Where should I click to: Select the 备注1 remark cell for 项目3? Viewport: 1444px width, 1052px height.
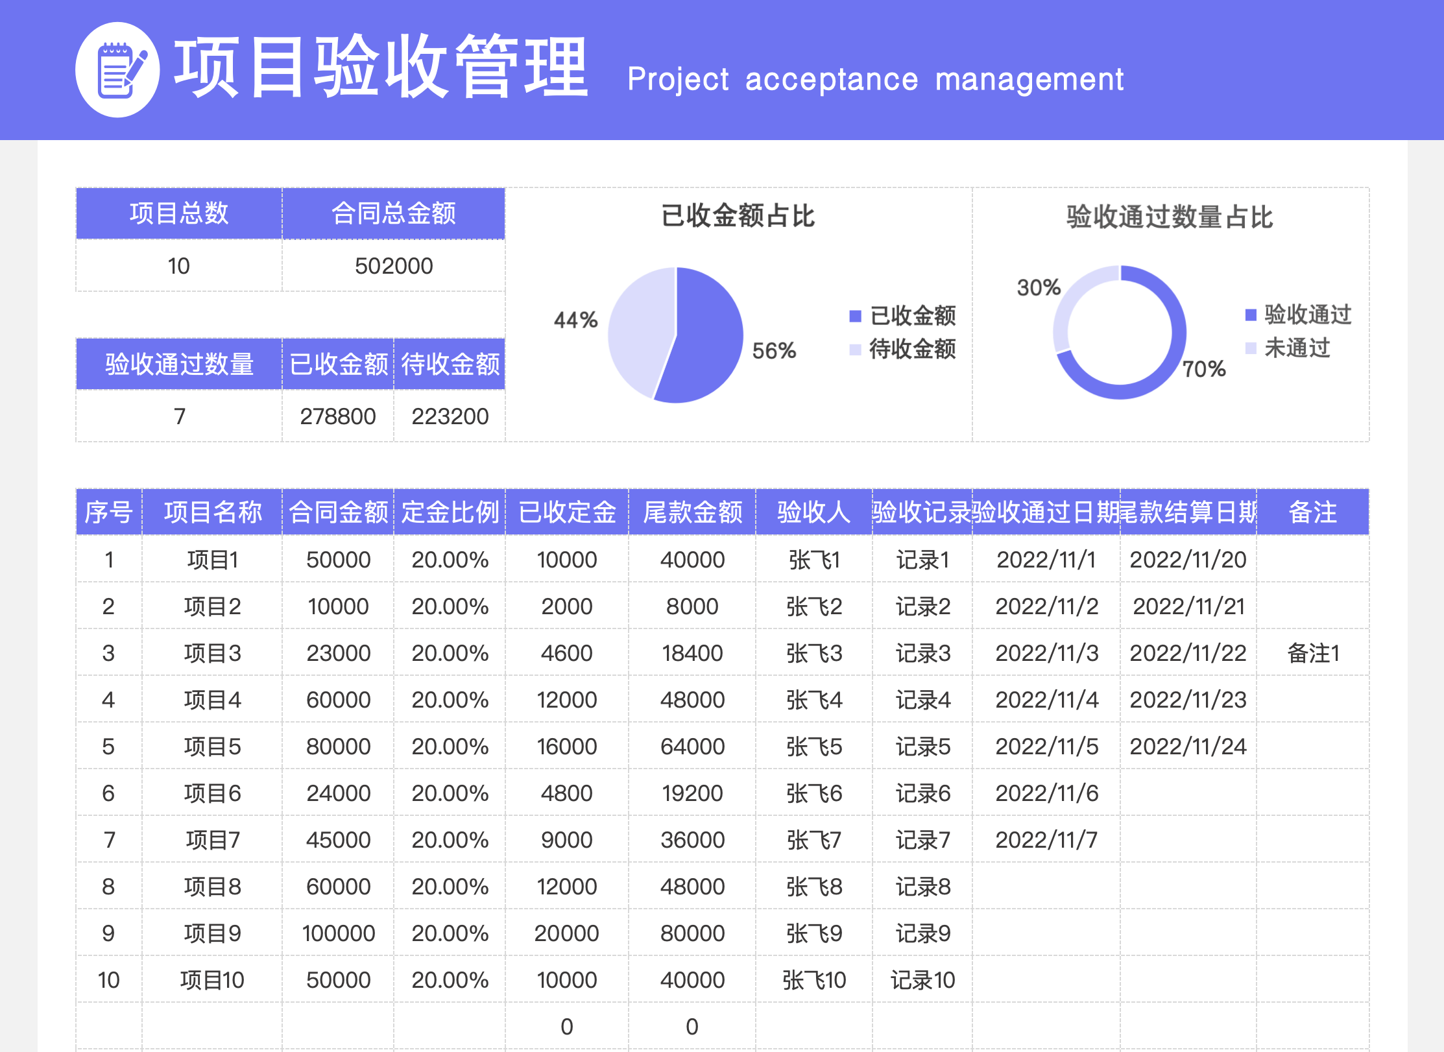[1314, 653]
